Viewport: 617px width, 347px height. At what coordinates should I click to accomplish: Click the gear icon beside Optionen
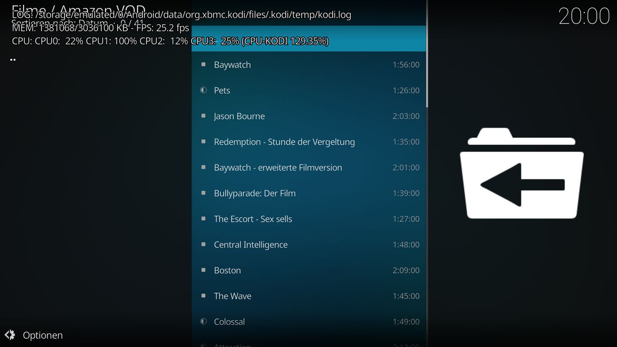tap(10, 335)
